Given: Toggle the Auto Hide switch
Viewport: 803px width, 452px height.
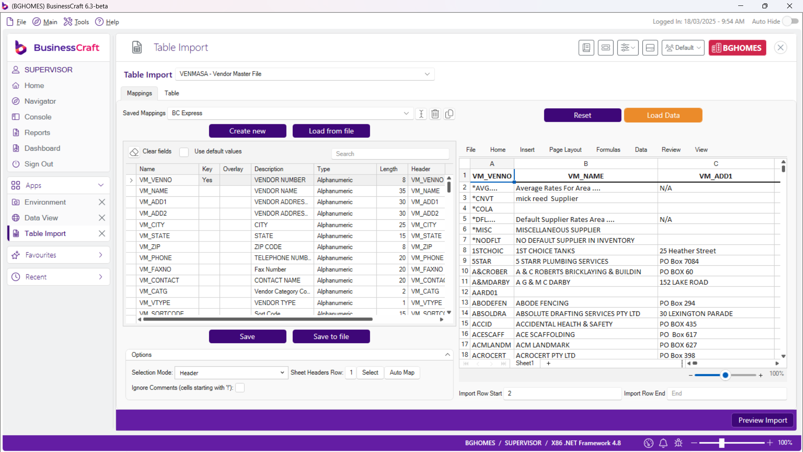Looking at the screenshot, I should pyautogui.click(x=790, y=21).
